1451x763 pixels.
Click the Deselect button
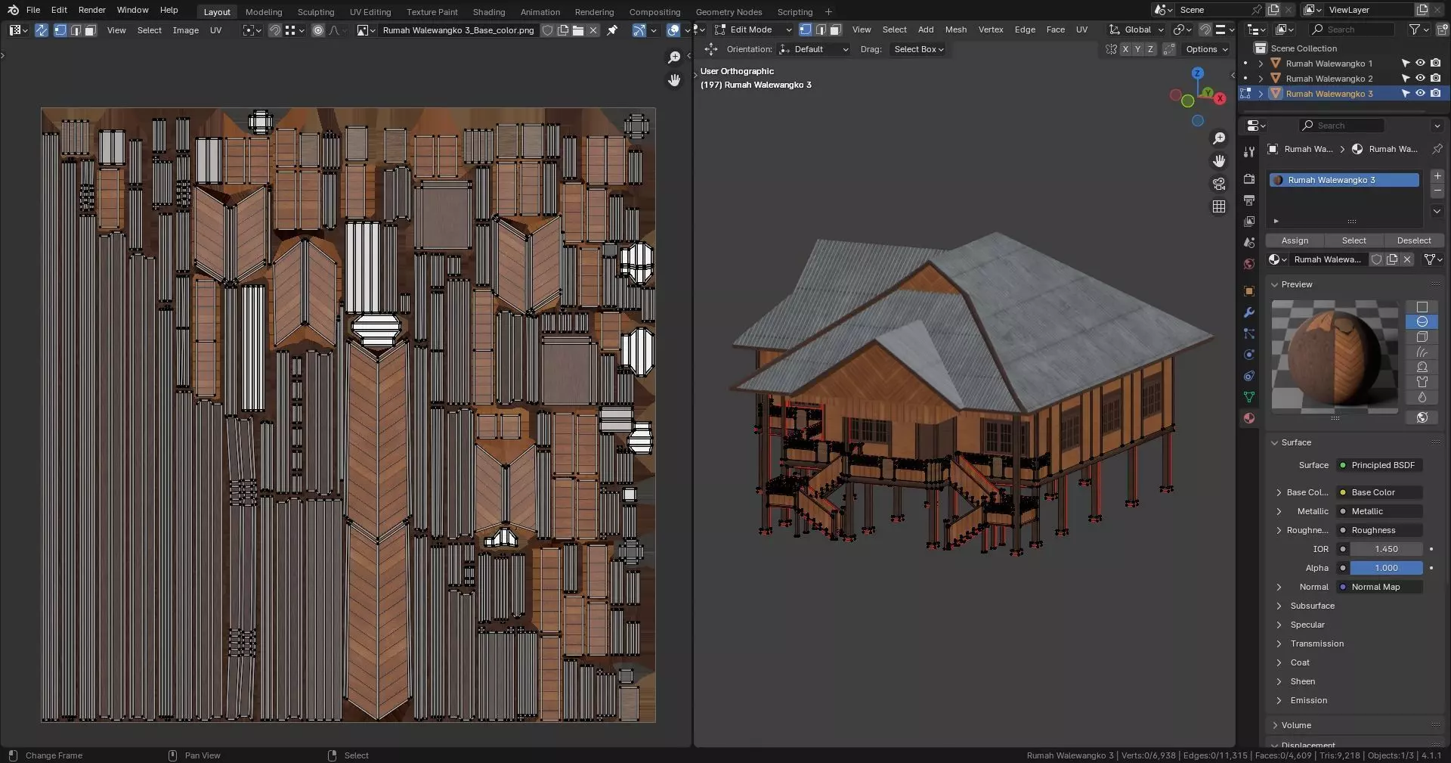[1414, 240]
